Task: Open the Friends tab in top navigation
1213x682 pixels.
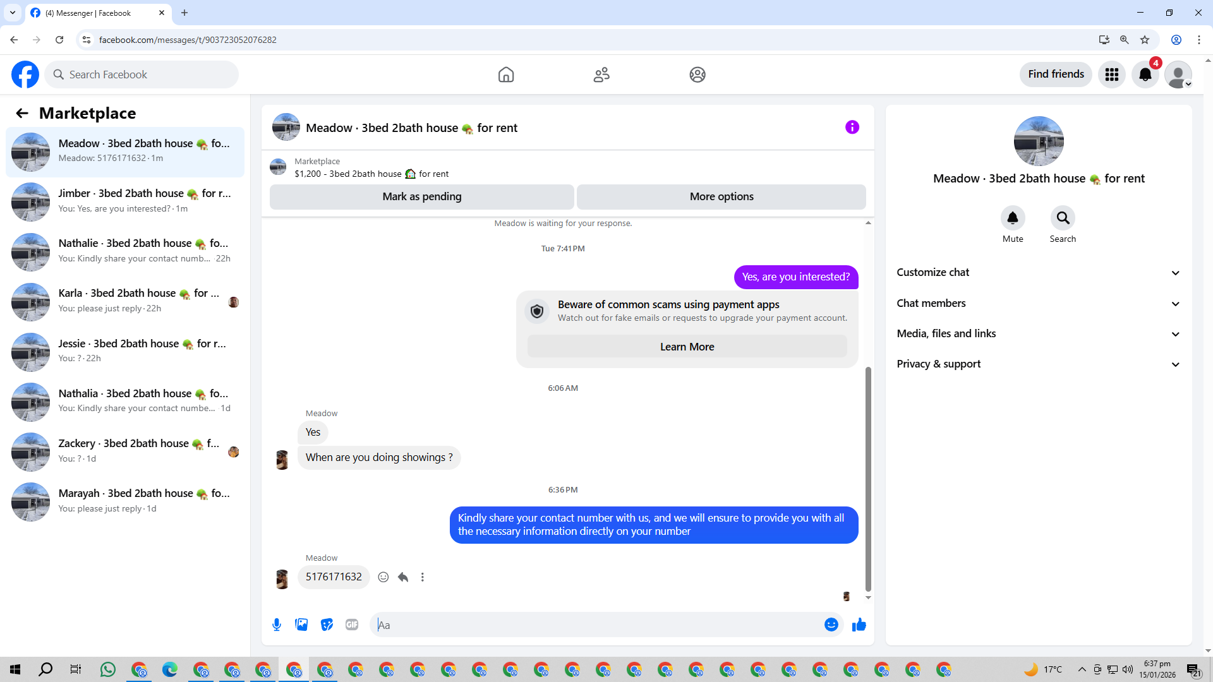Action: point(601,75)
